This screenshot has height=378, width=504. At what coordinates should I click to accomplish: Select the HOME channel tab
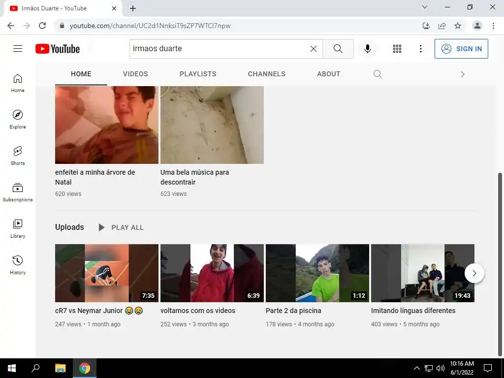81,74
